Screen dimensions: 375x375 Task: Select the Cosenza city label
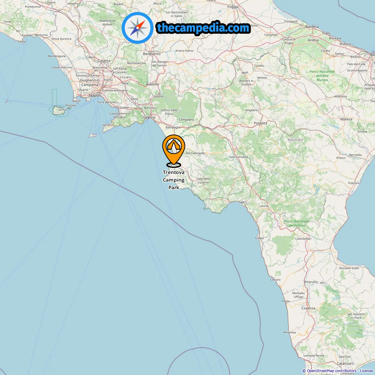click(x=308, y=308)
